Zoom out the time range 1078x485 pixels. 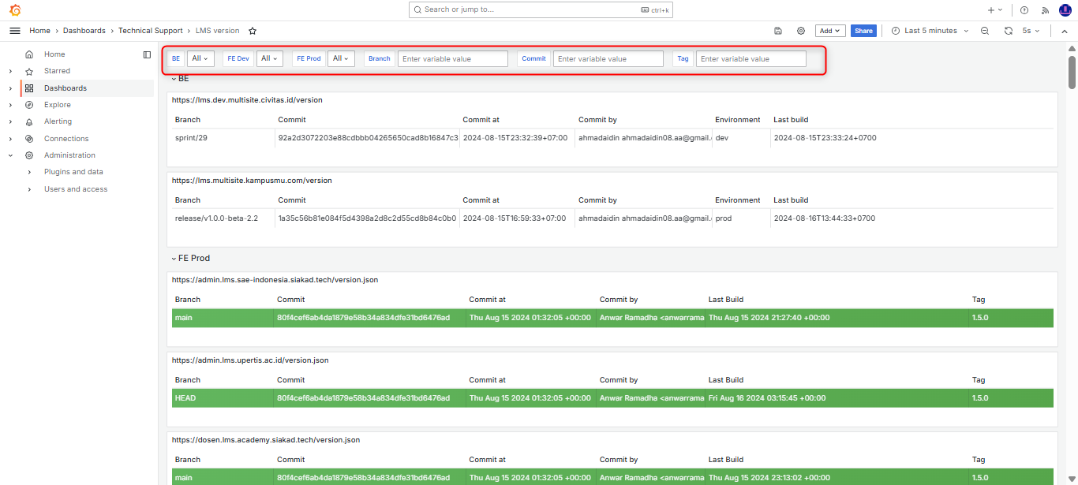click(x=985, y=31)
